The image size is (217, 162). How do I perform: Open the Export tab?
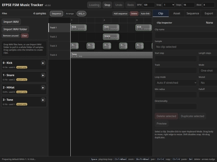(x=209, y=13)
